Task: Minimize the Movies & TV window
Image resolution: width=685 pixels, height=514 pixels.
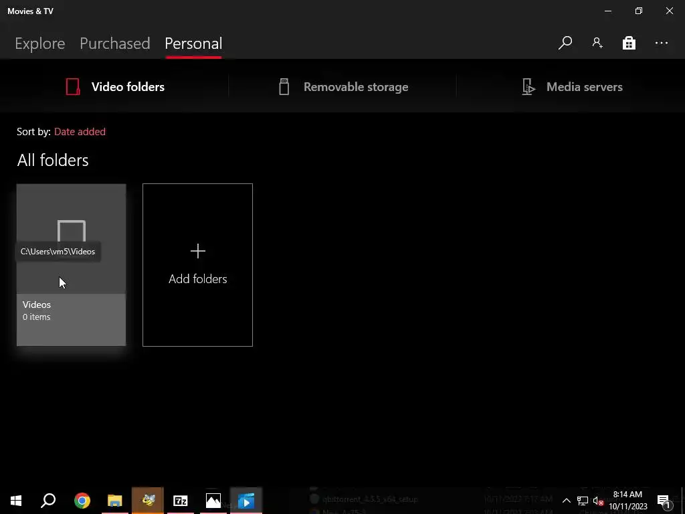Action: pyautogui.click(x=607, y=11)
